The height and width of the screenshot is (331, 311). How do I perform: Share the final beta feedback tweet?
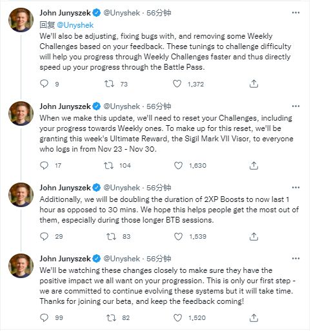254,317
